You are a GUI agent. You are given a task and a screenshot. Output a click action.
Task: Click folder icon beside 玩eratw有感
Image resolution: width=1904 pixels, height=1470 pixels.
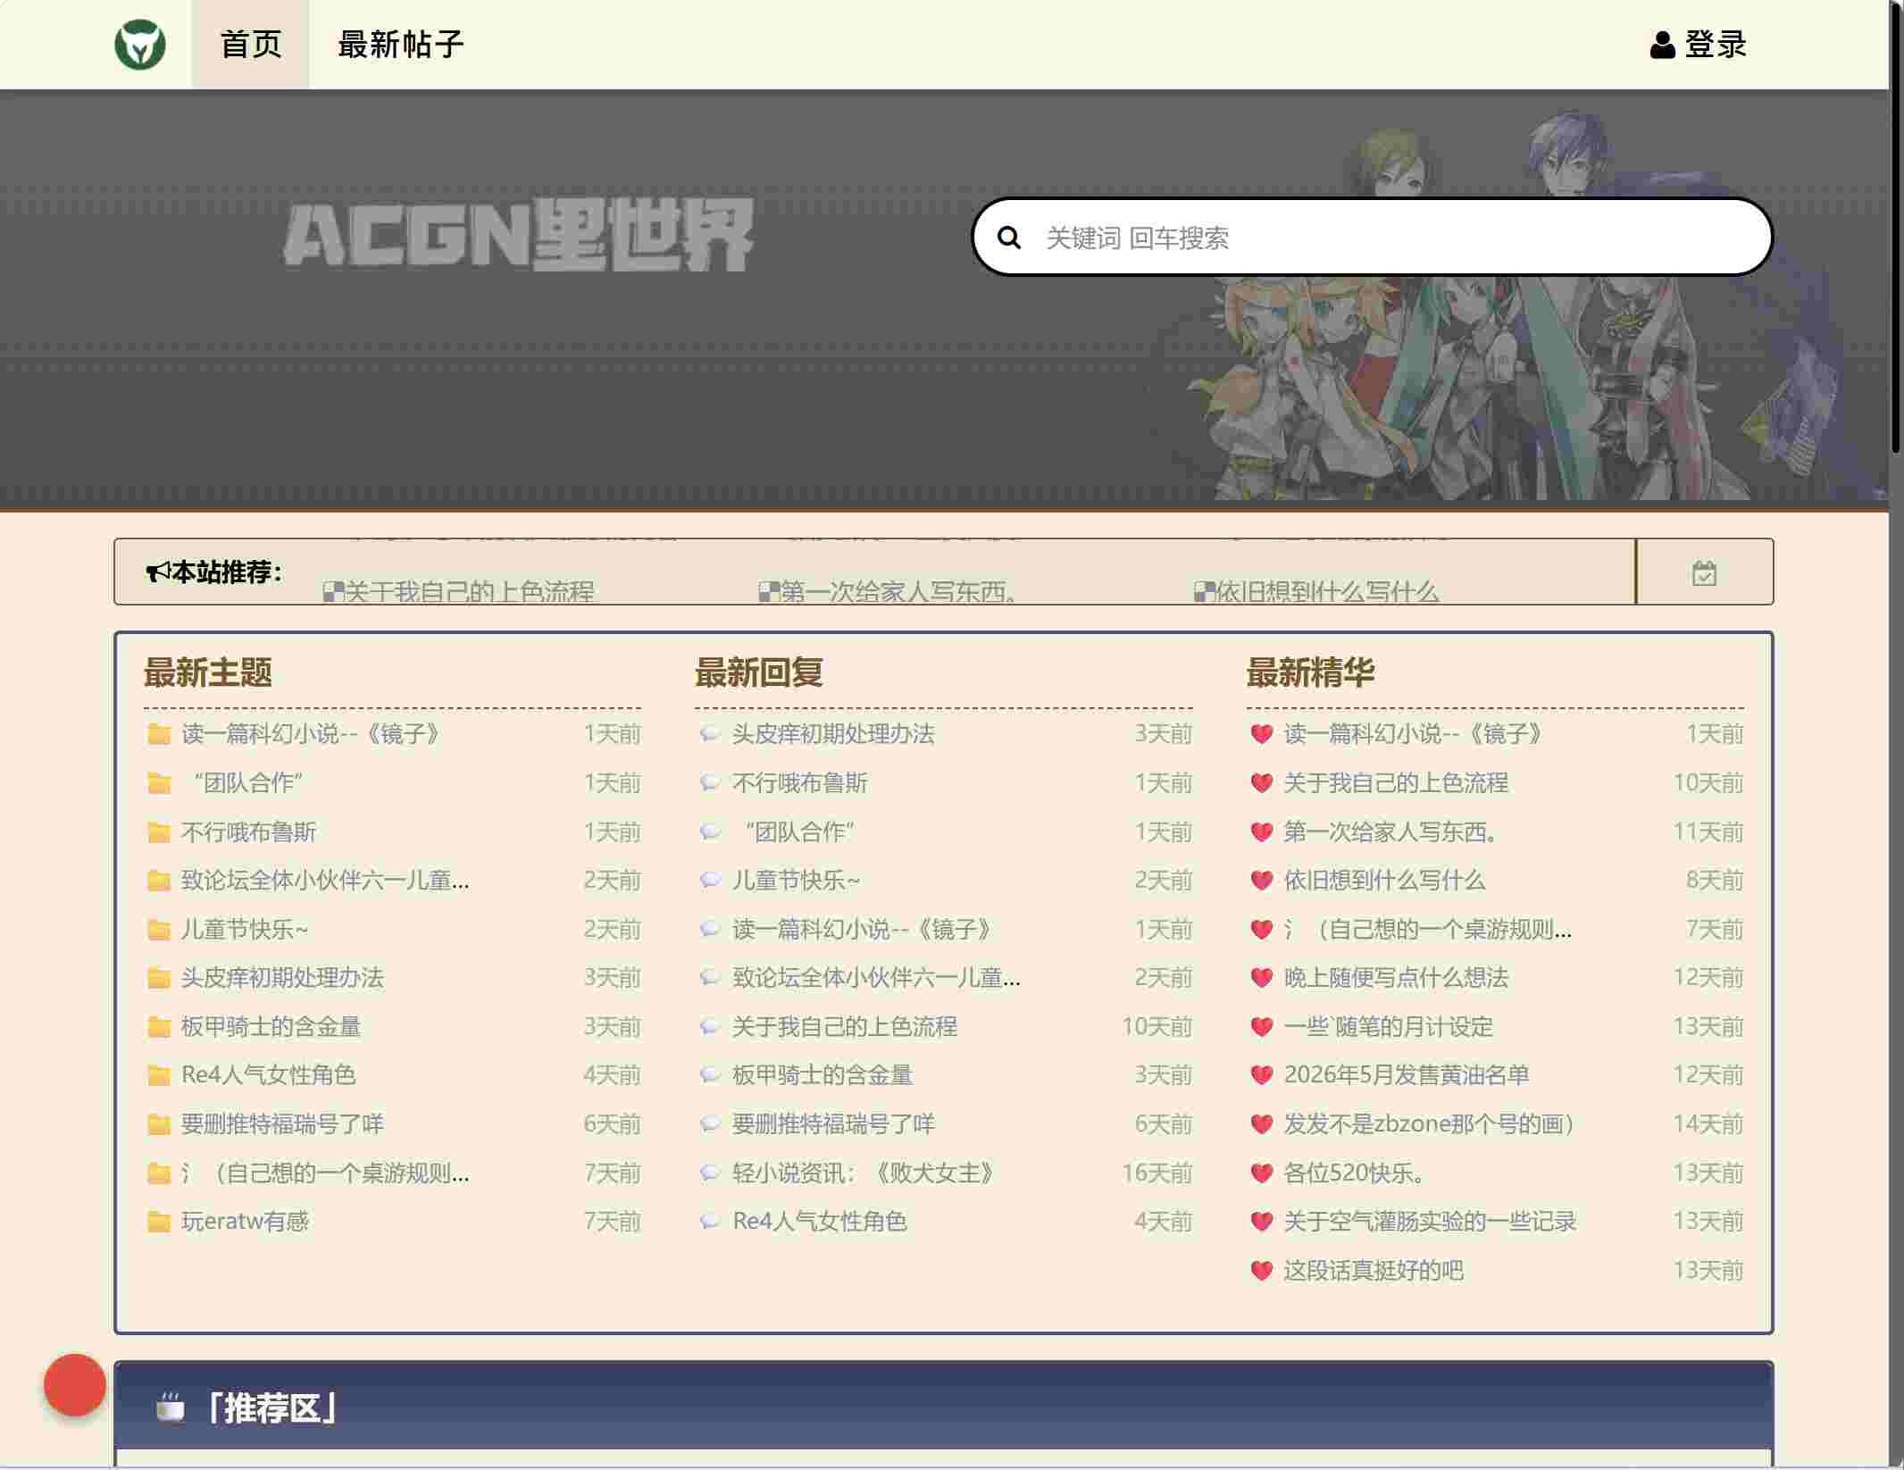pos(159,1222)
